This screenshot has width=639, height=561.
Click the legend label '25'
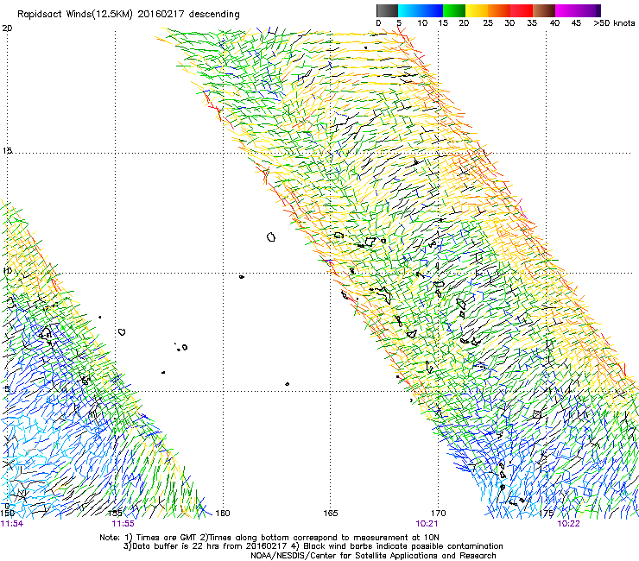(x=488, y=23)
